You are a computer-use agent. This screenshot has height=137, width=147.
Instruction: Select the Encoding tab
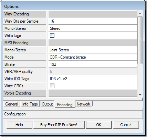65,104
